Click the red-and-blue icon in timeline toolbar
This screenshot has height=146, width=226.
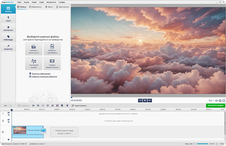(x=57, y=106)
